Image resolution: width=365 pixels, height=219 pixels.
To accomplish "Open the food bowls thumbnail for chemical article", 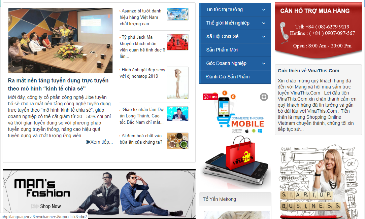I will [x=177, y=141].
